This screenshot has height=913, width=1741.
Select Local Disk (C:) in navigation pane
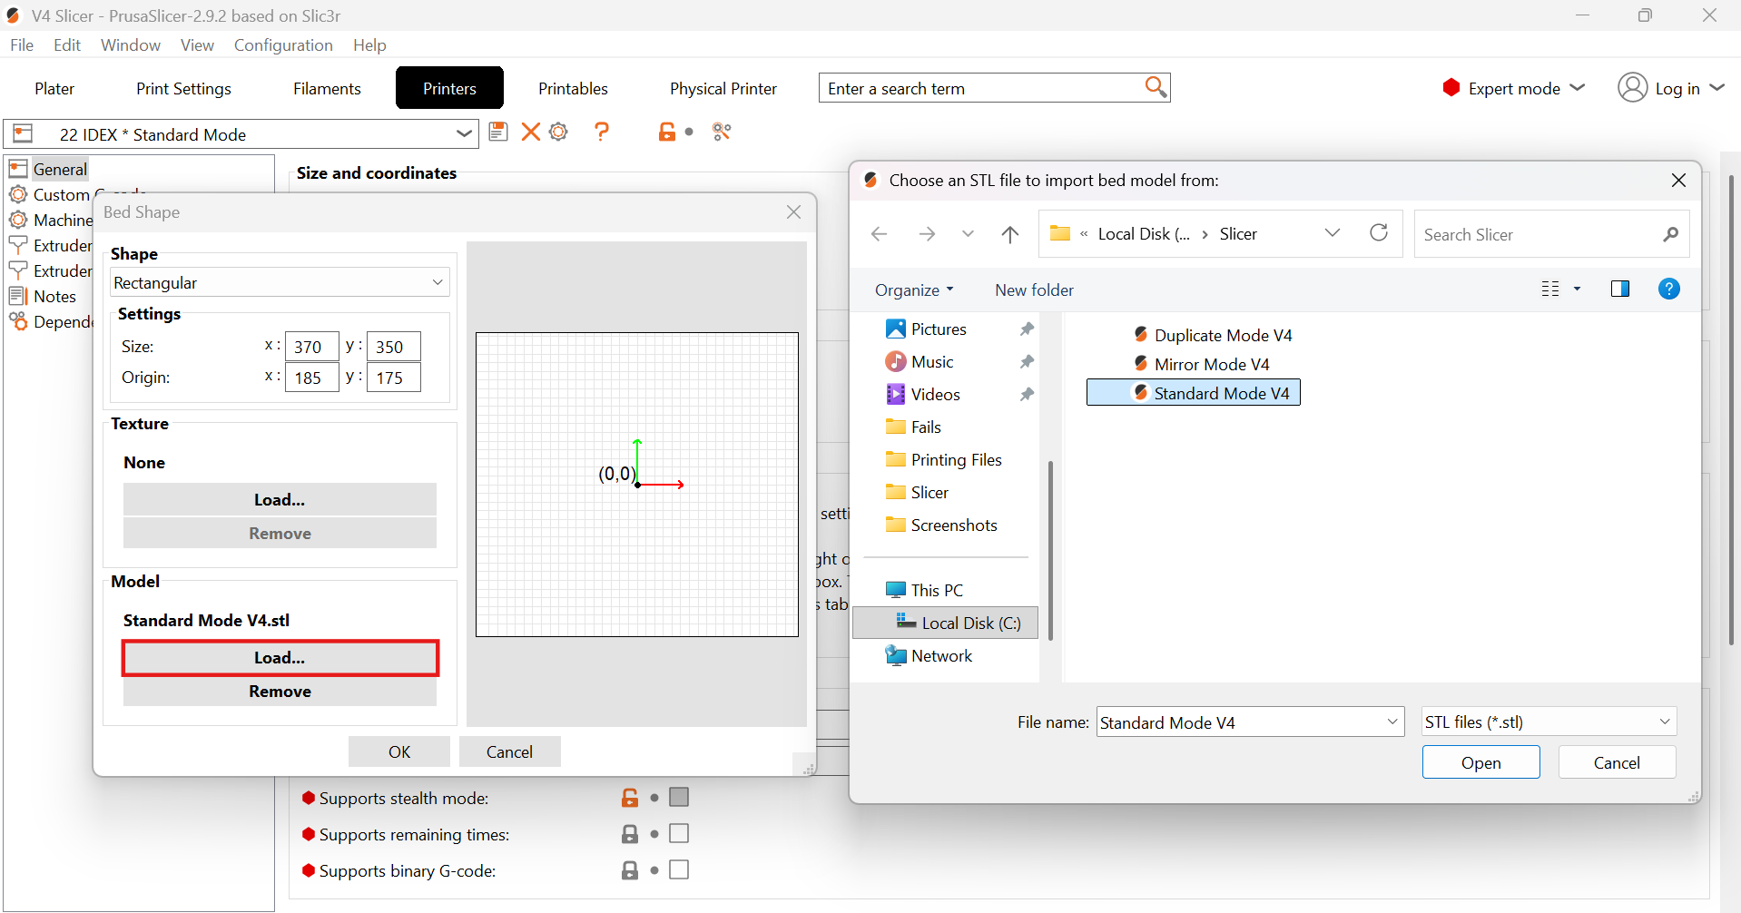pyautogui.click(x=946, y=623)
